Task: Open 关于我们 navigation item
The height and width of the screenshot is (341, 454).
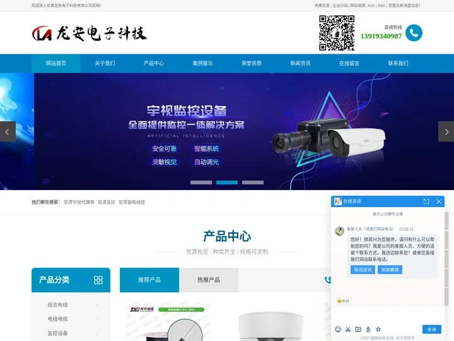Action: pyautogui.click(x=105, y=63)
